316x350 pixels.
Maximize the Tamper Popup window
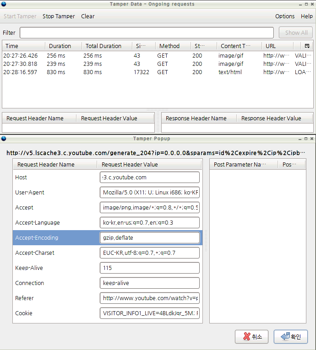pyautogui.click(x=306, y=139)
